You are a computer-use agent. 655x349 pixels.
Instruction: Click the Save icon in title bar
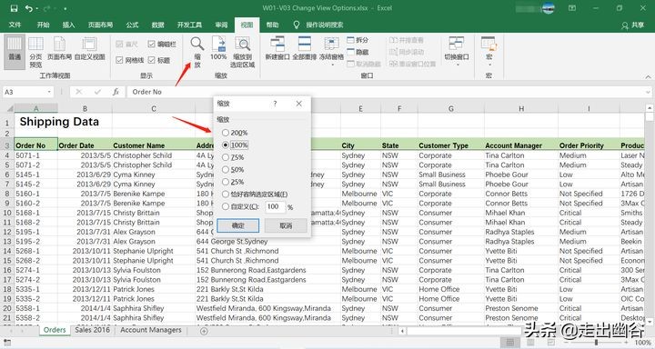pos(14,8)
